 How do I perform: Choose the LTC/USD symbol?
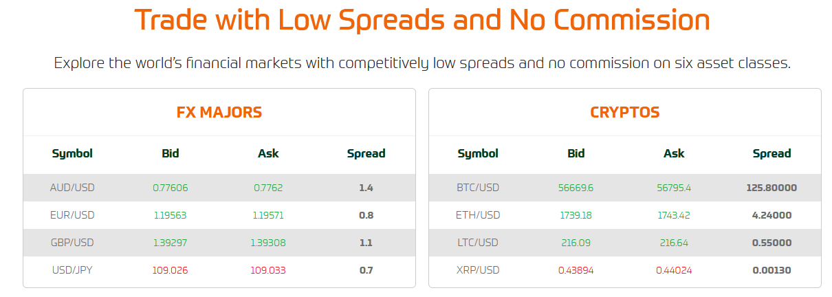pyautogui.click(x=478, y=243)
